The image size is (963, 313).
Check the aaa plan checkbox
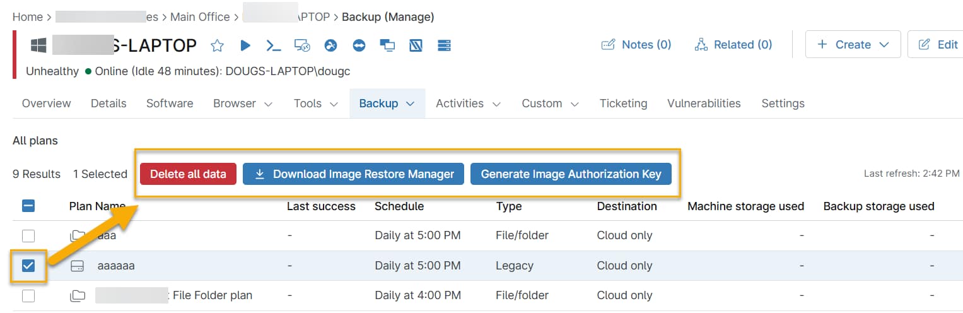click(28, 236)
